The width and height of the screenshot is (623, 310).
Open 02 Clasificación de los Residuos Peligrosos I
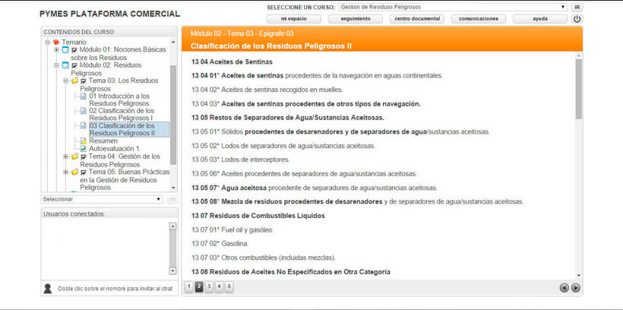[x=122, y=115]
